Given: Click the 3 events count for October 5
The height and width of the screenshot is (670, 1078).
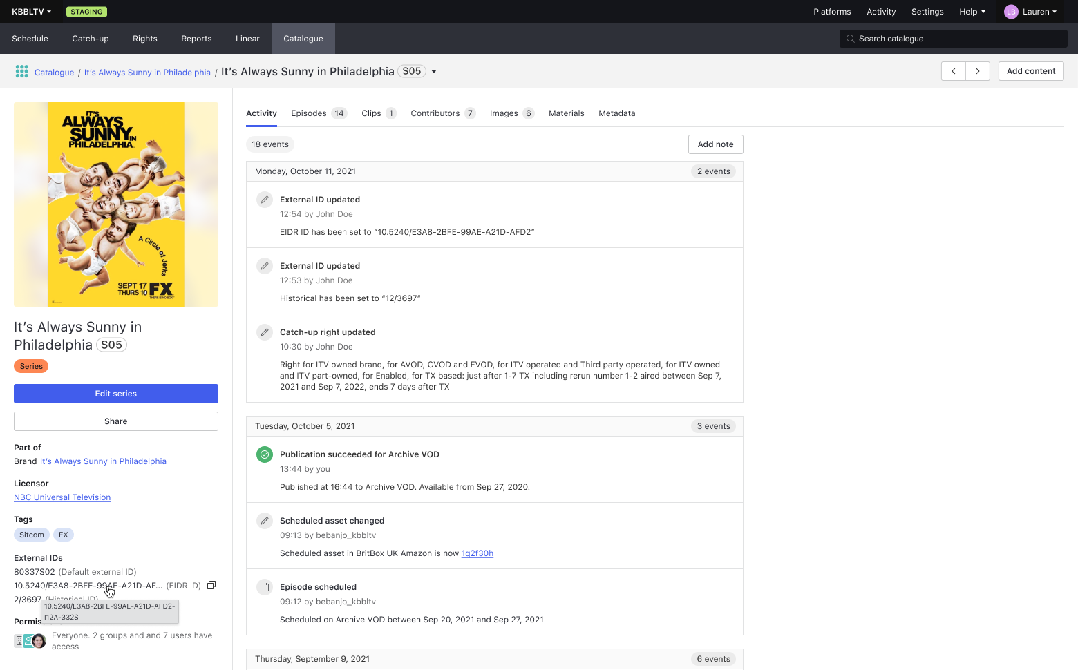Looking at the screenshot, I should pyautogui.click(x=713, y=426).
